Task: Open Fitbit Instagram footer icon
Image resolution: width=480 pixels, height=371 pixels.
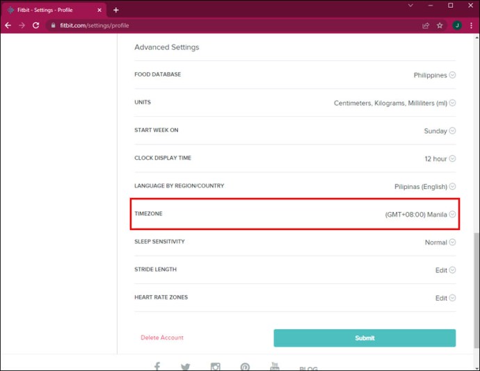Action: pyautogui.click(x=215, y=366)
